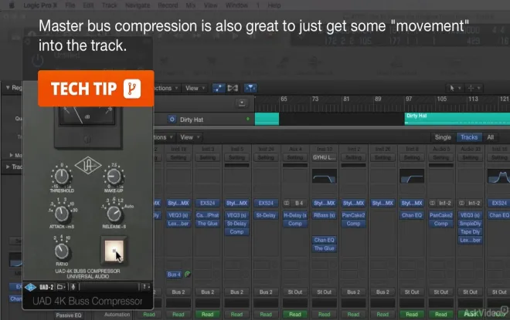The image size is (510, 320).
Task: Open Tape Dly plugin on Audio 33 channel
Action: point(471,232)
